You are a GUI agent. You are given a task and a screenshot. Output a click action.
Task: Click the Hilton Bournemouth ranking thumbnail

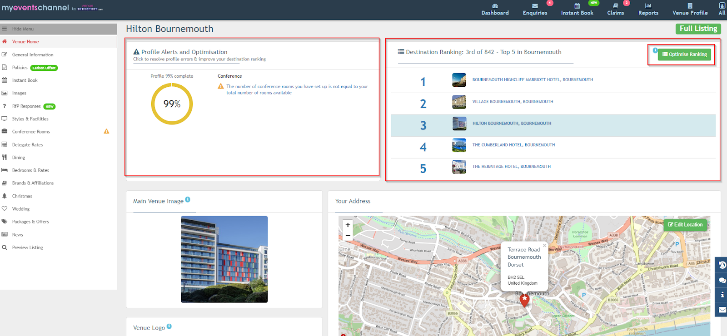point(459,124)
